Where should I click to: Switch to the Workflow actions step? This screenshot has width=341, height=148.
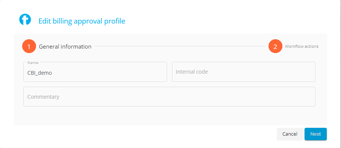pyautogui.click(x=302, y=46)
